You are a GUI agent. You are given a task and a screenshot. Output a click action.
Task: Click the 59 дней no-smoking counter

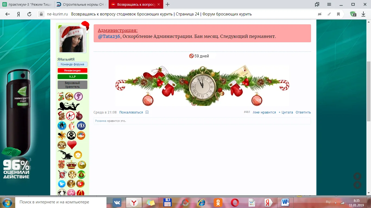pyautogui.click(x=199, y=56)
